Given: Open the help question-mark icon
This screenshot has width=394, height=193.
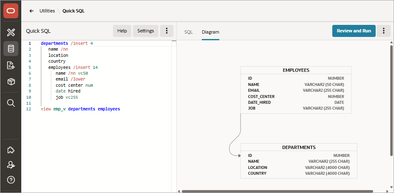Looking at the screenshot, I should pos(11,180).
